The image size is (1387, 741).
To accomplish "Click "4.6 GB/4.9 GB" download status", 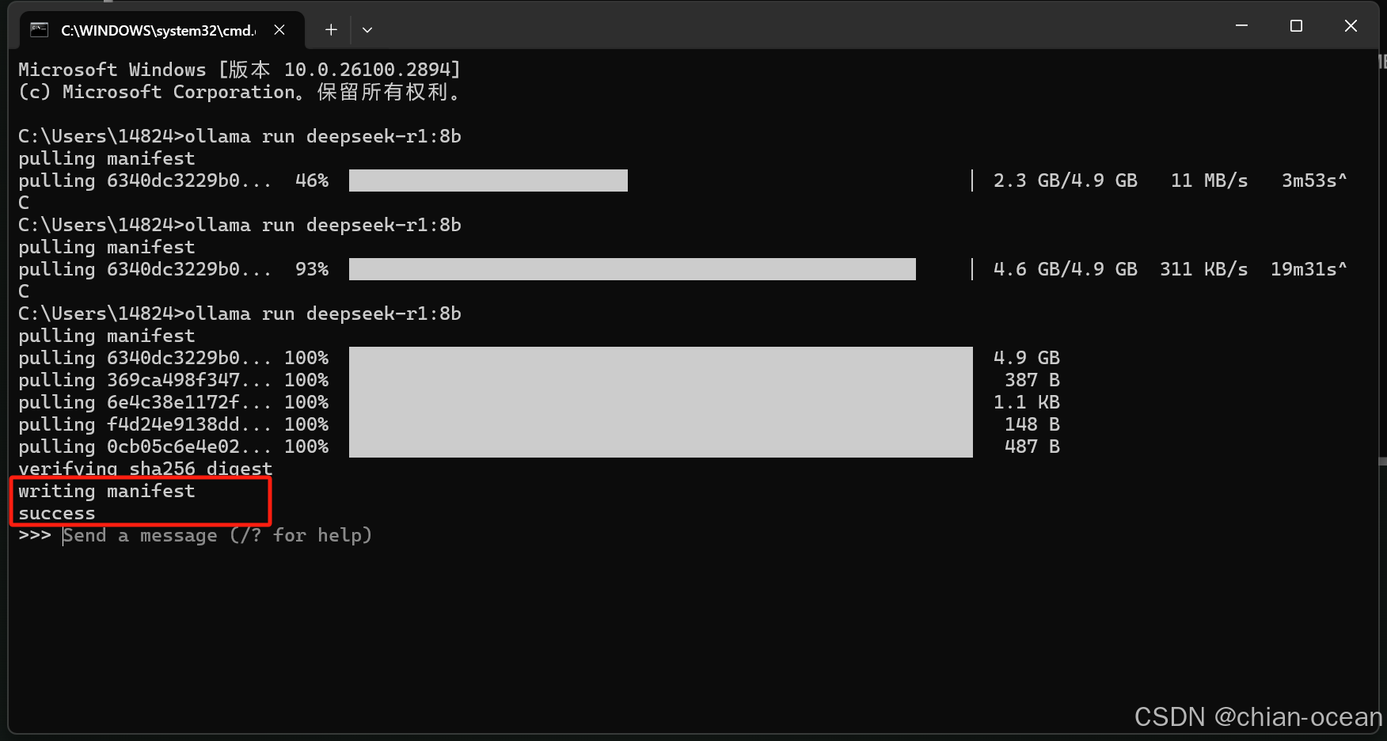I will [x=1066, y=269].
